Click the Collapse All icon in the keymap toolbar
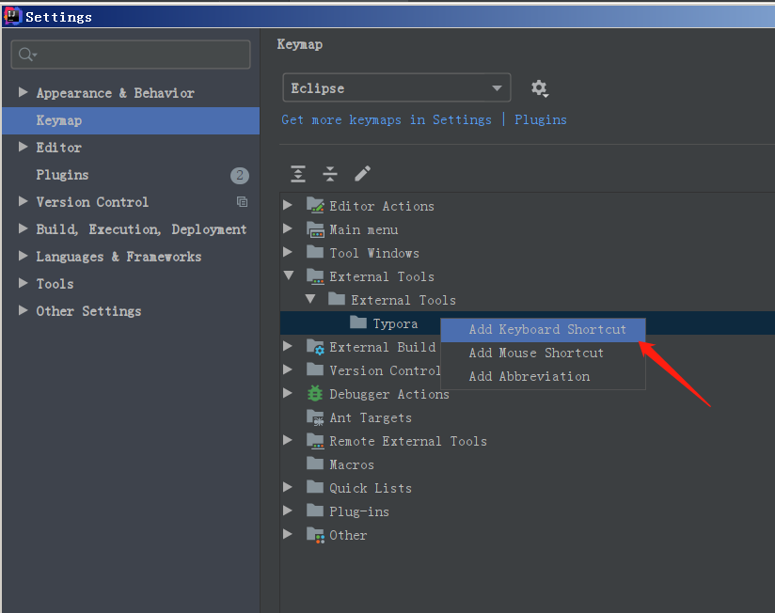This screenshot has width=775, height=613. point(330,175)
